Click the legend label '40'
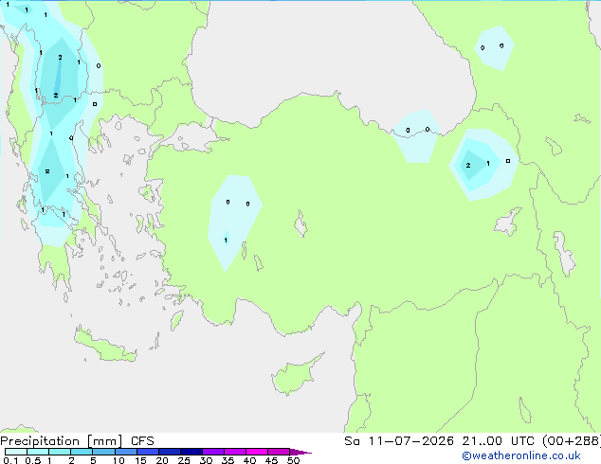601x464 pixels. point(249,460)
